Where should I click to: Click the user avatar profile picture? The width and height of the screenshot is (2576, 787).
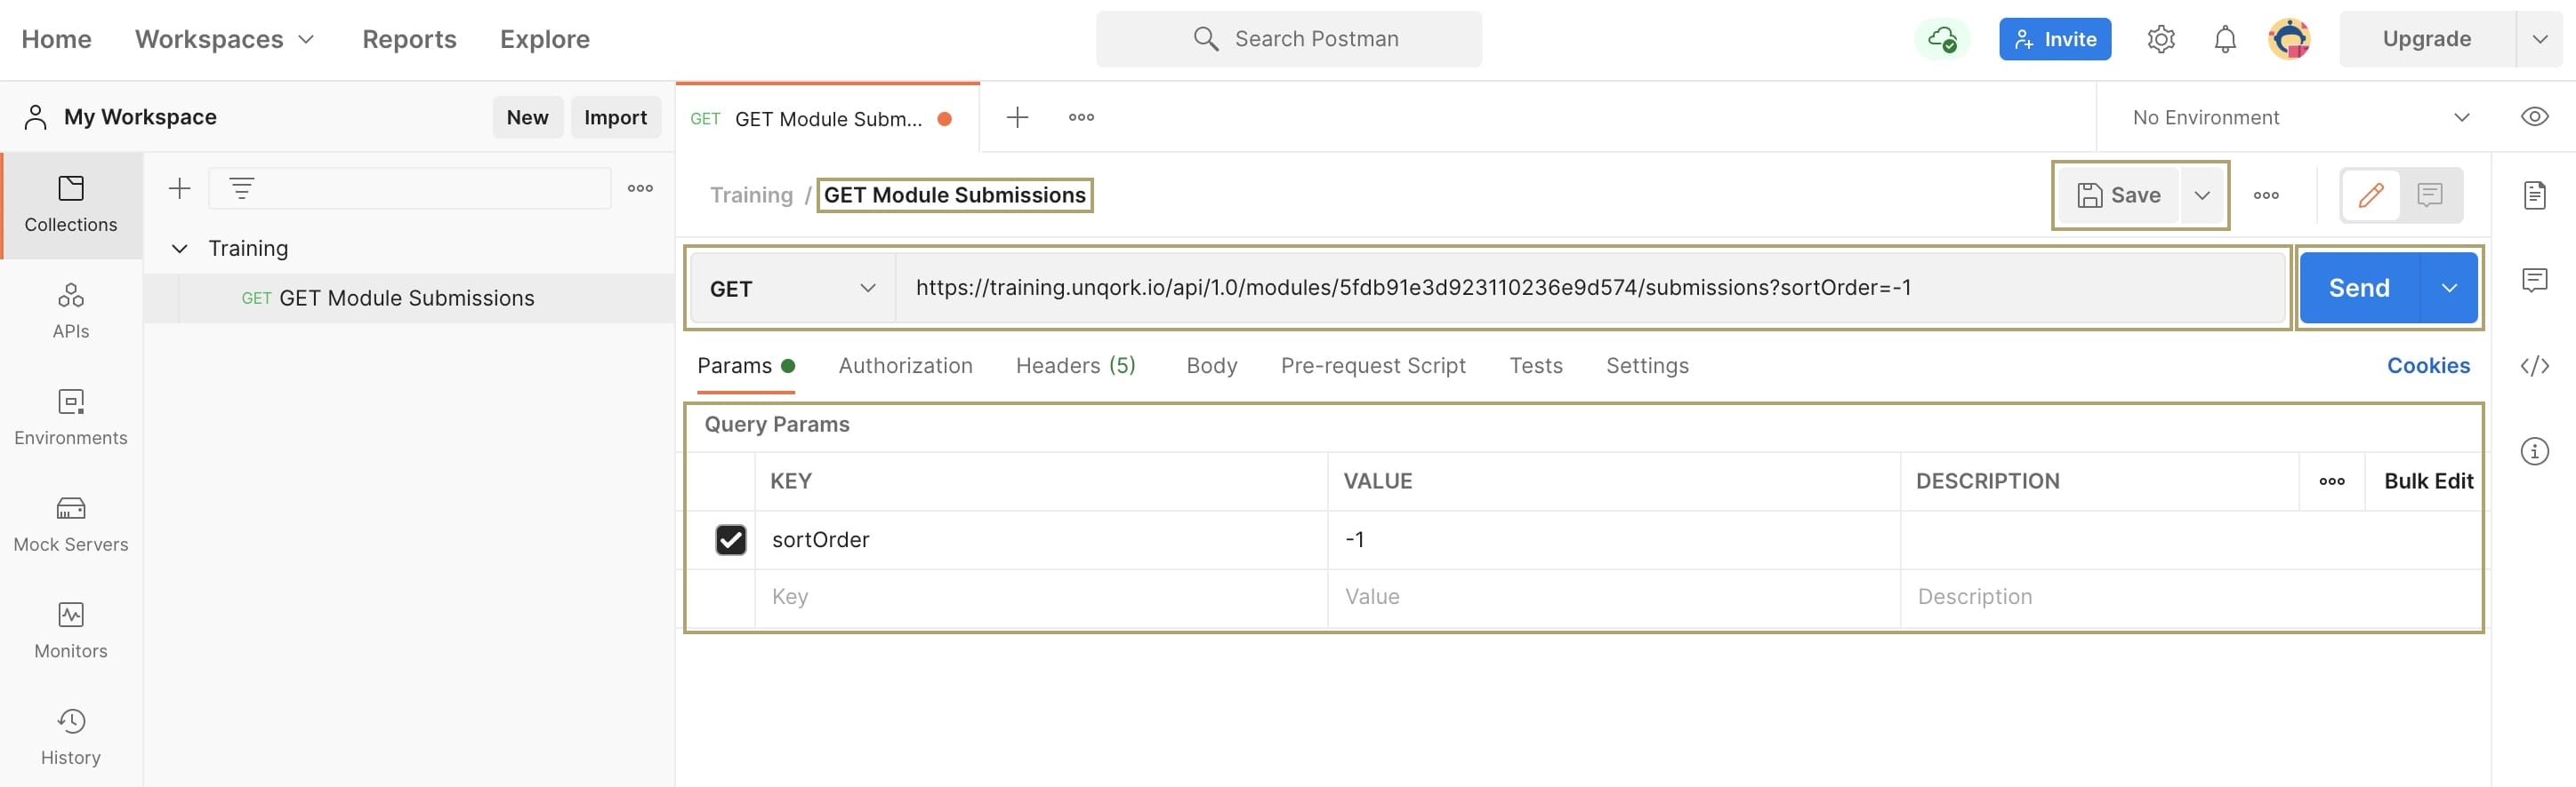tap(2289, 39)
